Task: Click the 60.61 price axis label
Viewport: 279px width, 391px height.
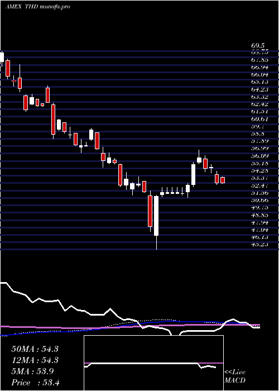Action: tap(260, 119)
